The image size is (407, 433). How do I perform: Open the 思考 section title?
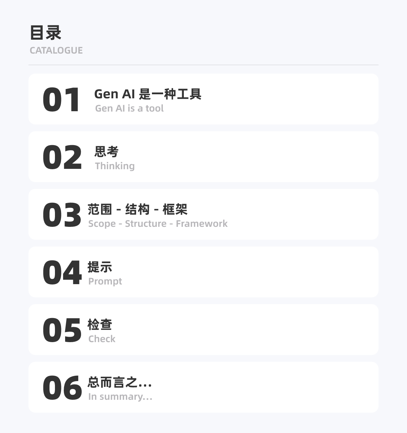pos(106,152)
